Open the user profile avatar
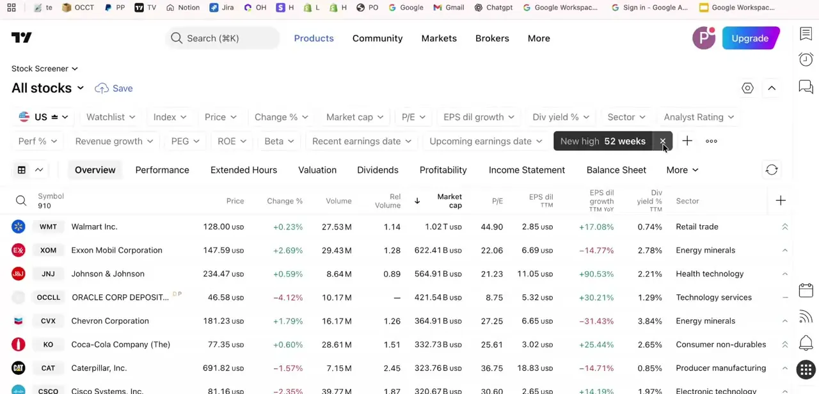 [704, 38]
